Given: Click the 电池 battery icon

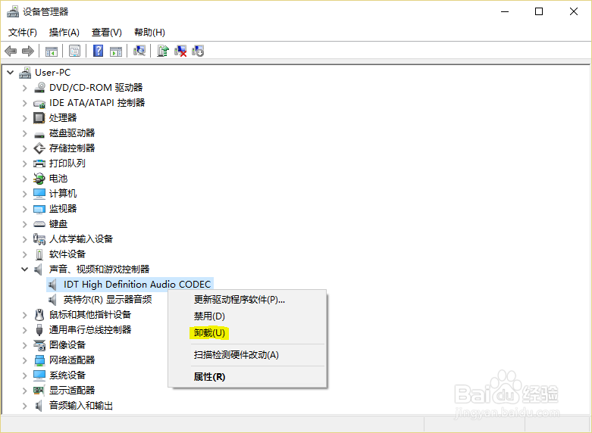Looking at the screenshot, I should 39,179.
